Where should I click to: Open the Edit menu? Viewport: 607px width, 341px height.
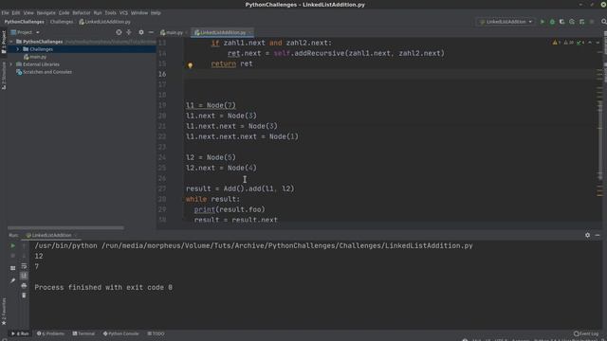click(16, 12)
